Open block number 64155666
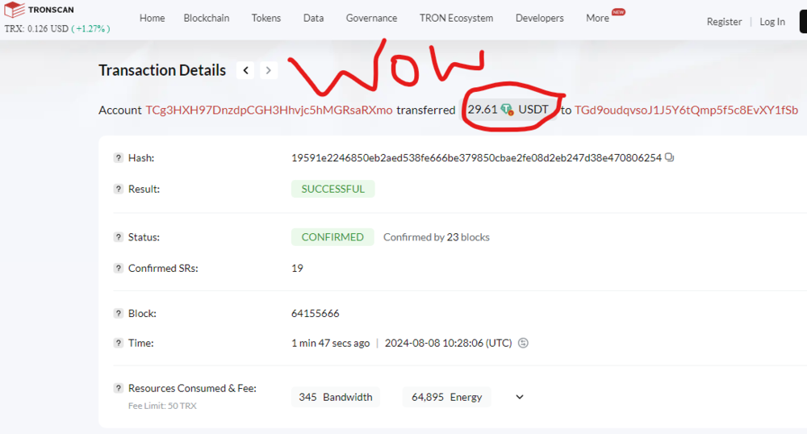Viewport: 807px width, 434px height. click(x=315, y=313)
